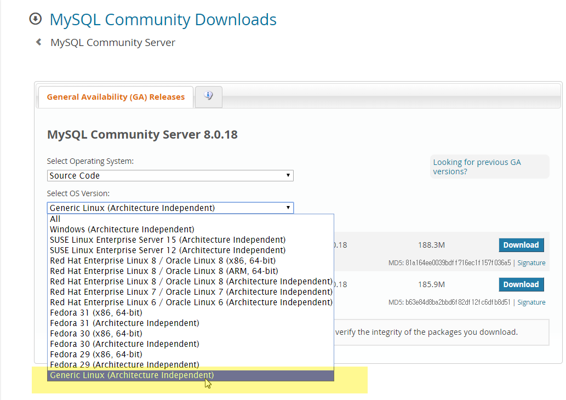Pick Red Hat Enterprise Linux 8 ARM 64-bit

click(x=191, y=271)
